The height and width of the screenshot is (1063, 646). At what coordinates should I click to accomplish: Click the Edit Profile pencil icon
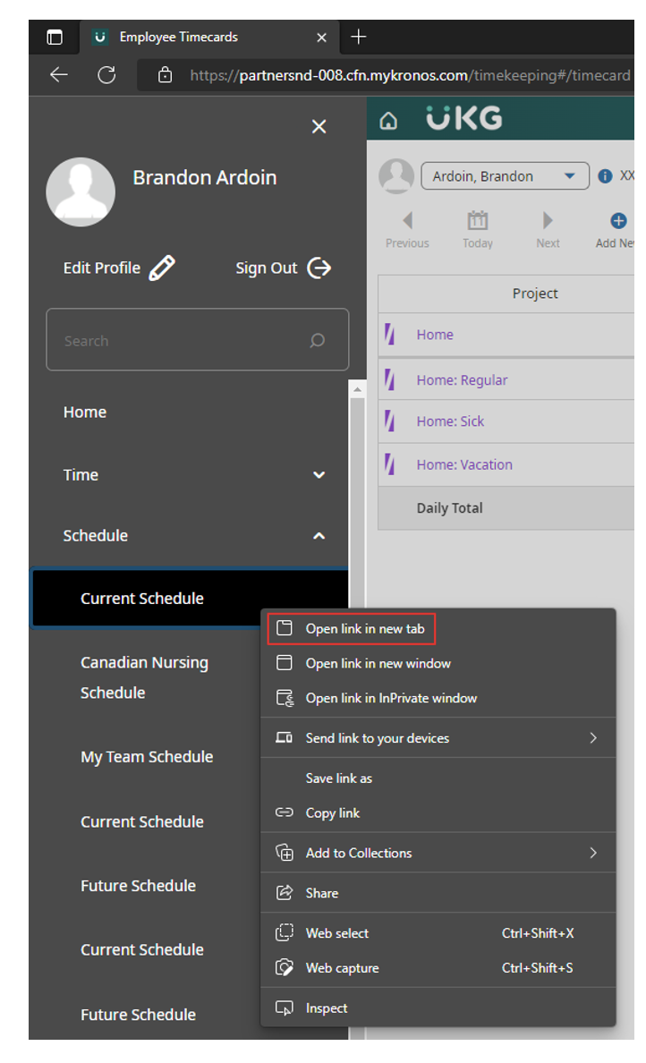(x=162, y=268)
